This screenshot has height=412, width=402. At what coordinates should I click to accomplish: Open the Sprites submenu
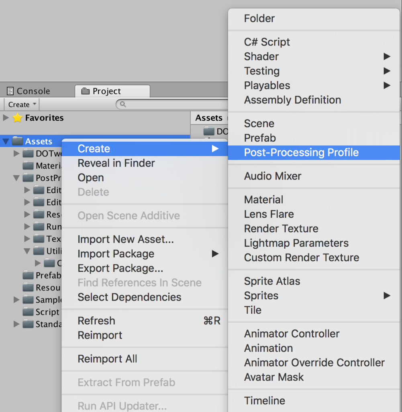[314, 296]
